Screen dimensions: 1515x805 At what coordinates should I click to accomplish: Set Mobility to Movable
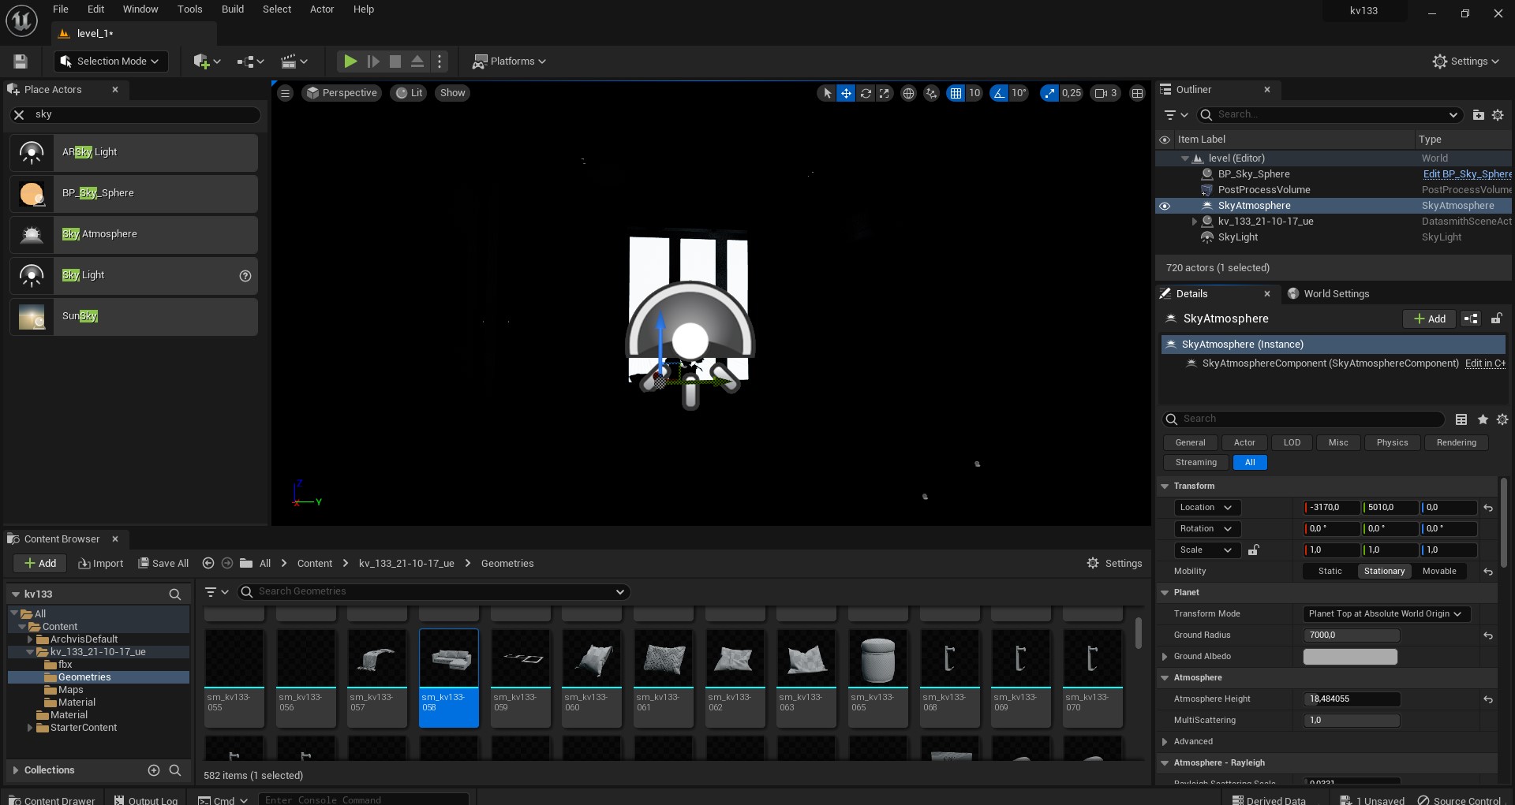click(x=1439, y=571)
